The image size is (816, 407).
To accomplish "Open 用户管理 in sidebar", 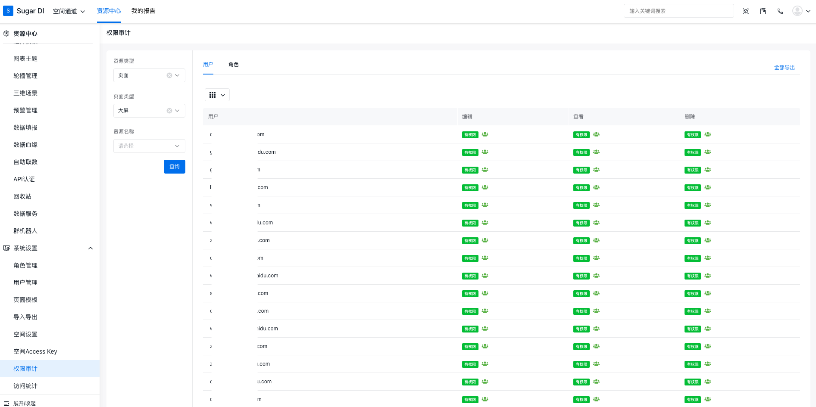I will [x=25, y=283].
